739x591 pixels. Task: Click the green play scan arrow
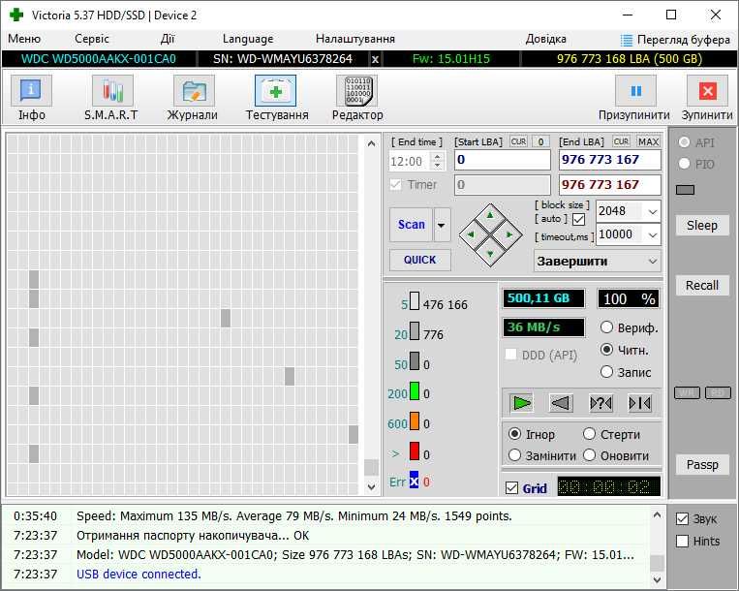point(521,403)
